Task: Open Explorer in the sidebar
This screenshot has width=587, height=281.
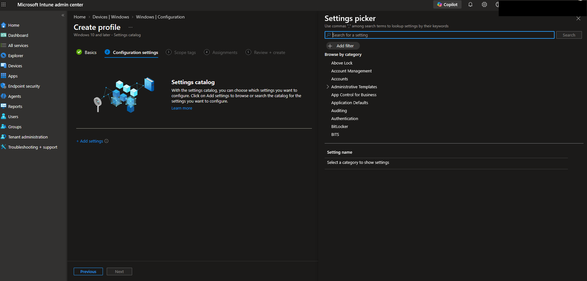Action: click(x=16, y=56)
